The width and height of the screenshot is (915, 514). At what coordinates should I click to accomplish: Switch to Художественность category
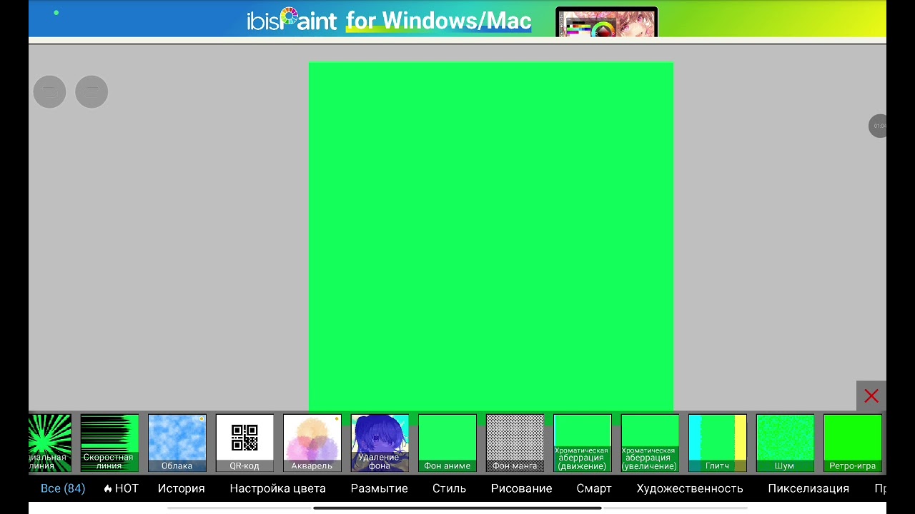pyautogui.click(x=690, y=488)
